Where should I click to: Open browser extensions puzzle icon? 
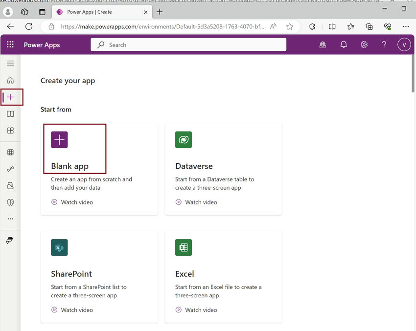pyautogui.click(x=312, y=26)
